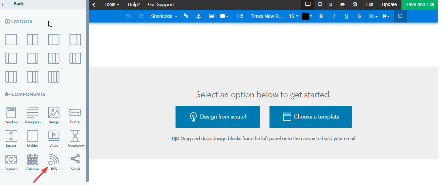Add the Countdown component

(x=77, y=139)
